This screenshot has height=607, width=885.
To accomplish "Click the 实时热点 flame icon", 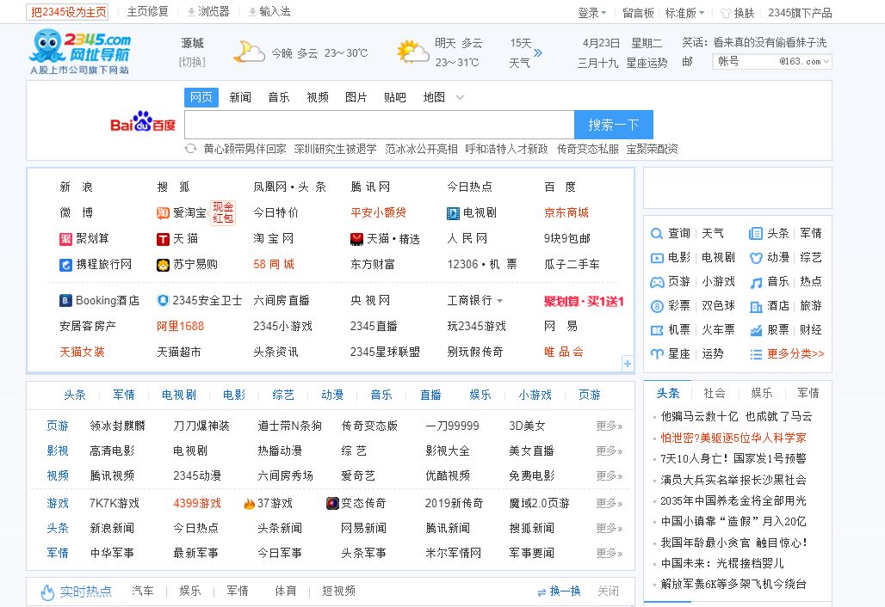I will [x=47, y=592].
